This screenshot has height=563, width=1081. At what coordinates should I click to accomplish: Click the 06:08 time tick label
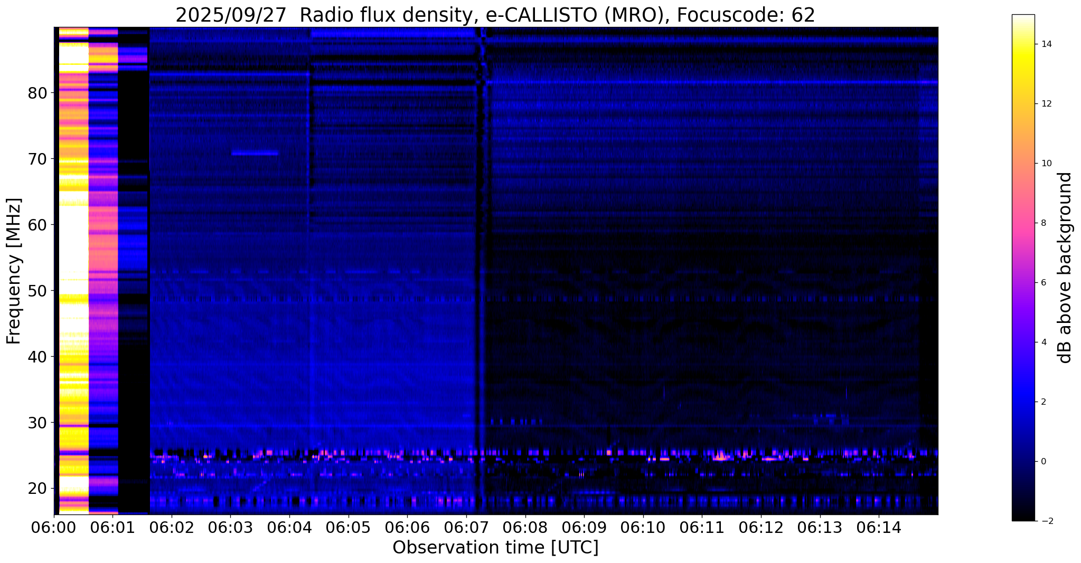coord(525,527)
